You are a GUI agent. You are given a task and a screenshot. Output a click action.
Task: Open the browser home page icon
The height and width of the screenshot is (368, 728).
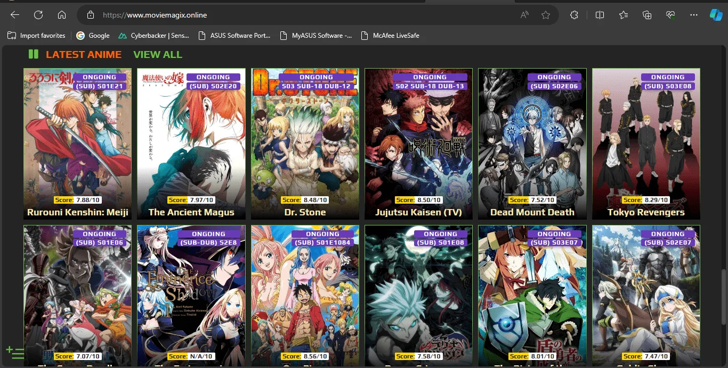pyautogui.click(x=62, y=15)
